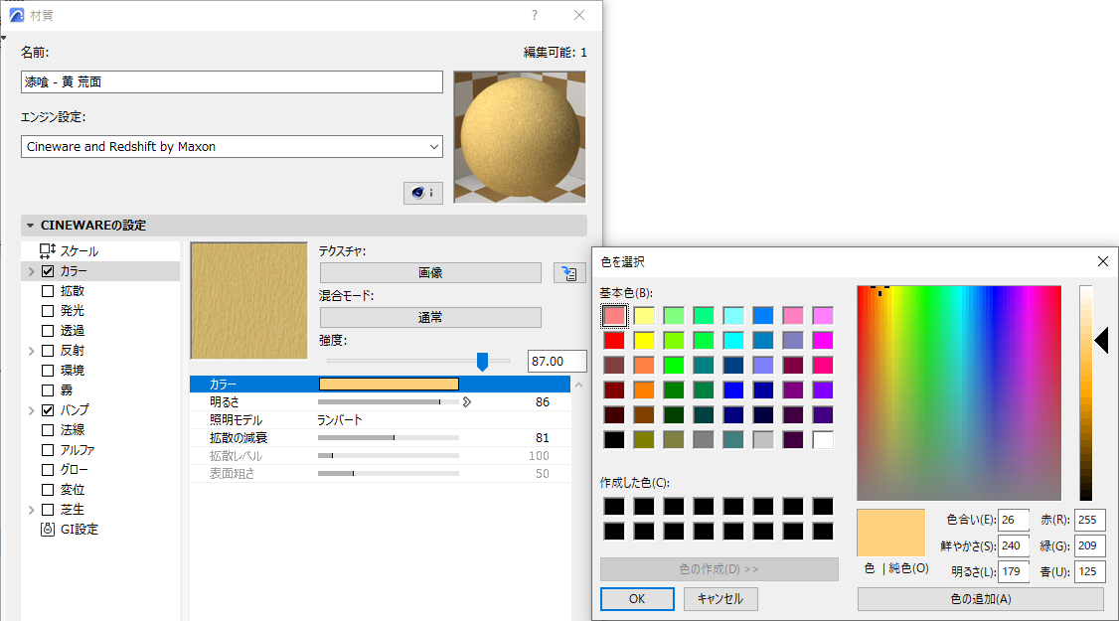Enable the 拡散 channel checkbox
The image size is (1119, 621).
coord(46,291)
